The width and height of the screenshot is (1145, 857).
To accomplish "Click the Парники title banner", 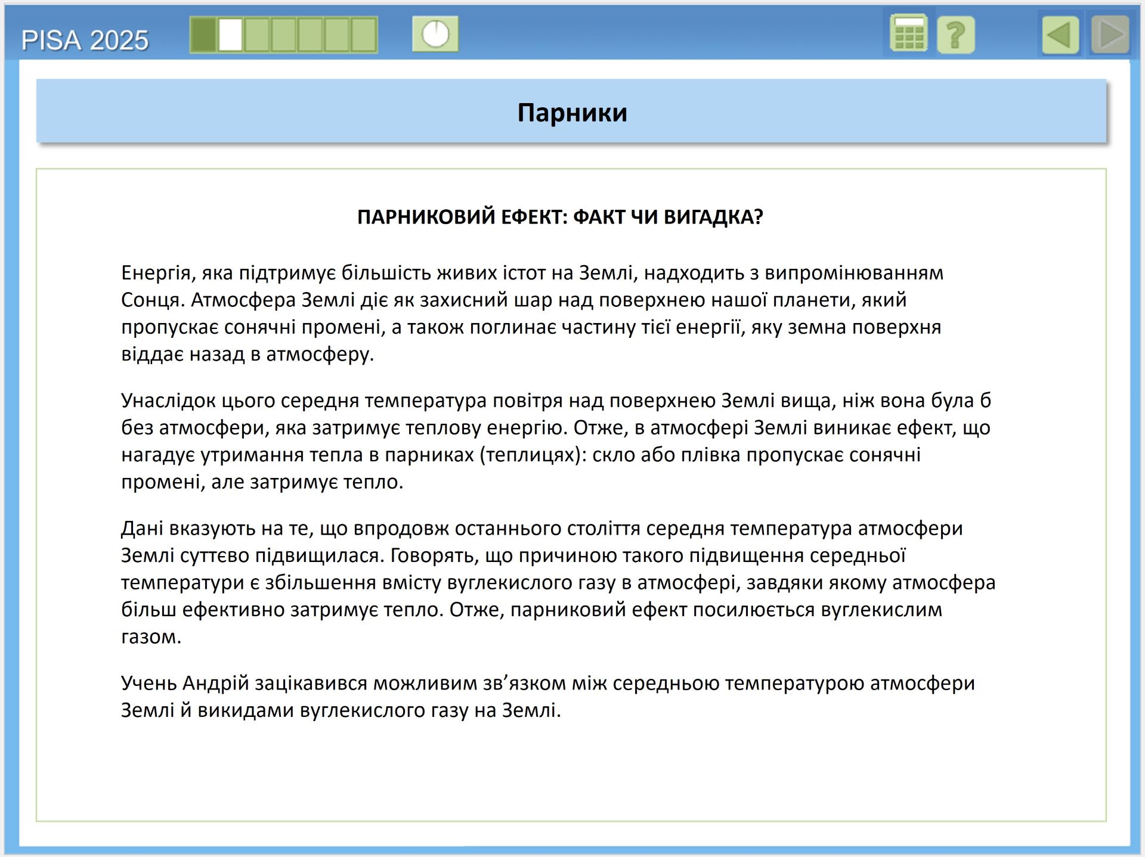I will point(571,112).
